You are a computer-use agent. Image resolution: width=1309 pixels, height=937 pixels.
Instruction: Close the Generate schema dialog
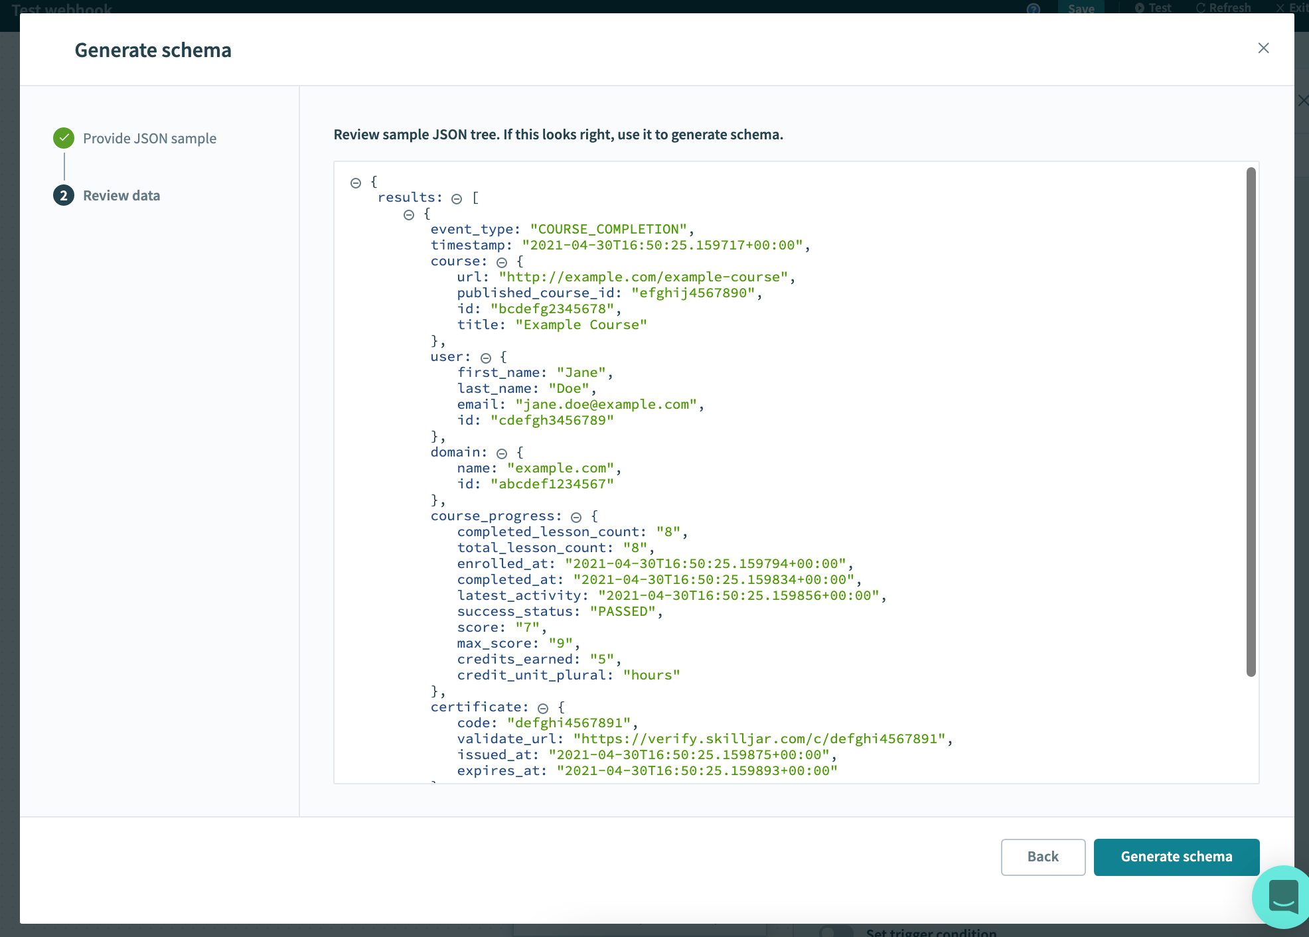tap(1263, 48)
